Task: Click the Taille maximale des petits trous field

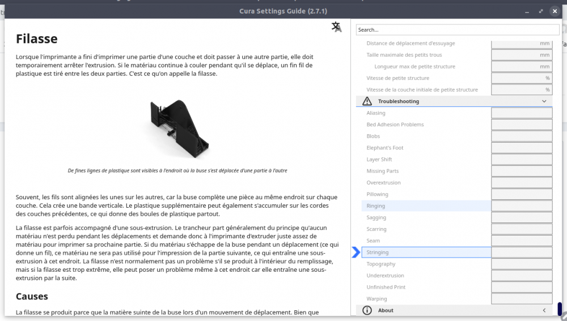Action: click(x=522, y=55)
